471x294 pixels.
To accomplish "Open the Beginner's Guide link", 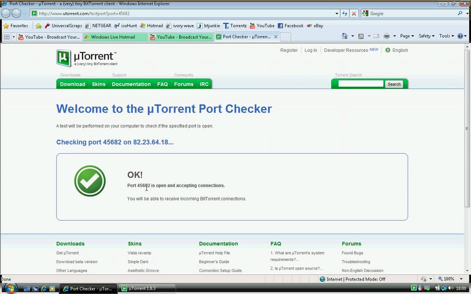I will tap(214, 262).
